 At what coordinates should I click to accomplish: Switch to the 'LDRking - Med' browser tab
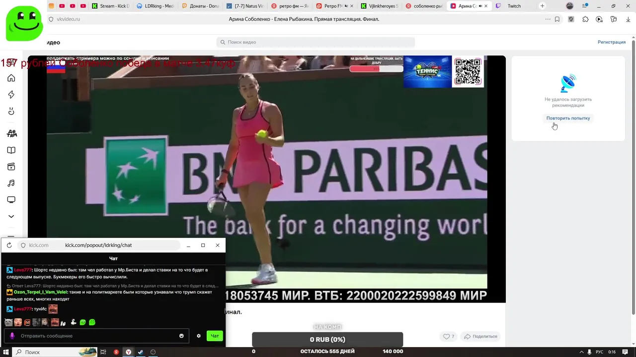click(155, 6)
